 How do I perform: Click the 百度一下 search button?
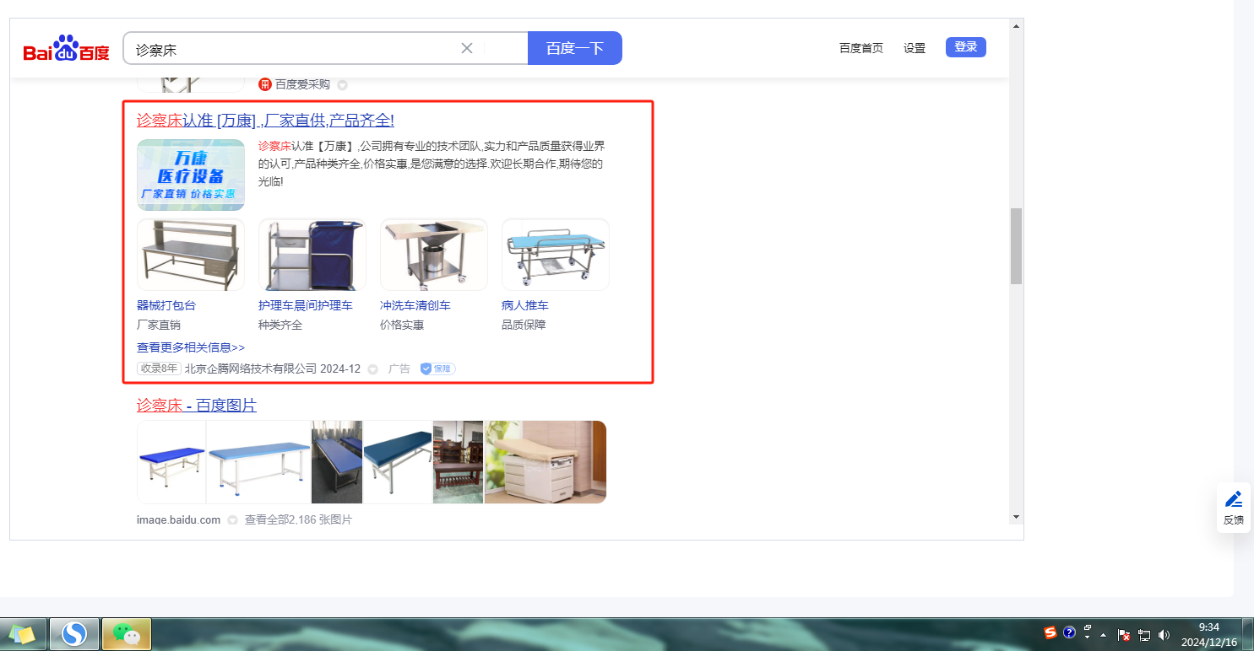point(575,48)
